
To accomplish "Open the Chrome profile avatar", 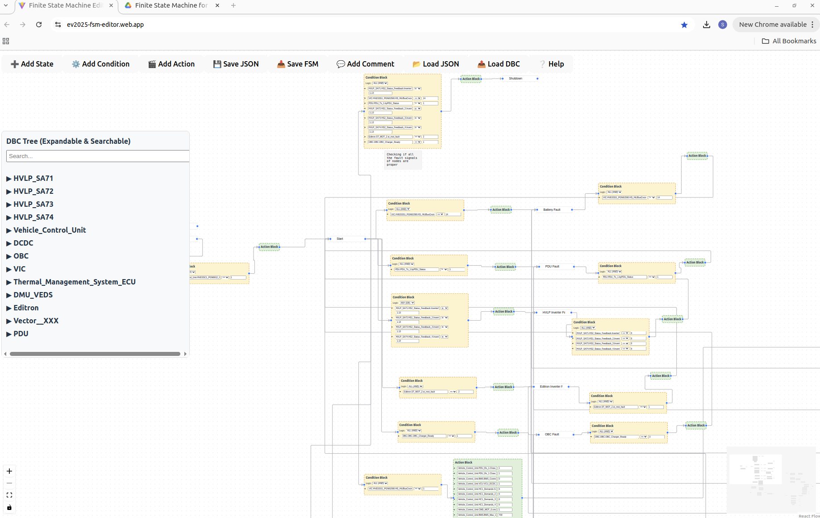I will (723, 25).
